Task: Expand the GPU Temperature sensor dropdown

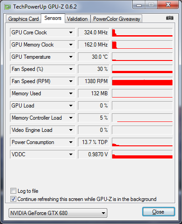Action: [x=71, y=57]
